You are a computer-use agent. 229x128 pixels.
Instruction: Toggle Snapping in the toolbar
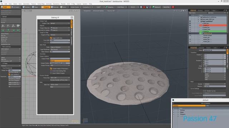[109, 7]
